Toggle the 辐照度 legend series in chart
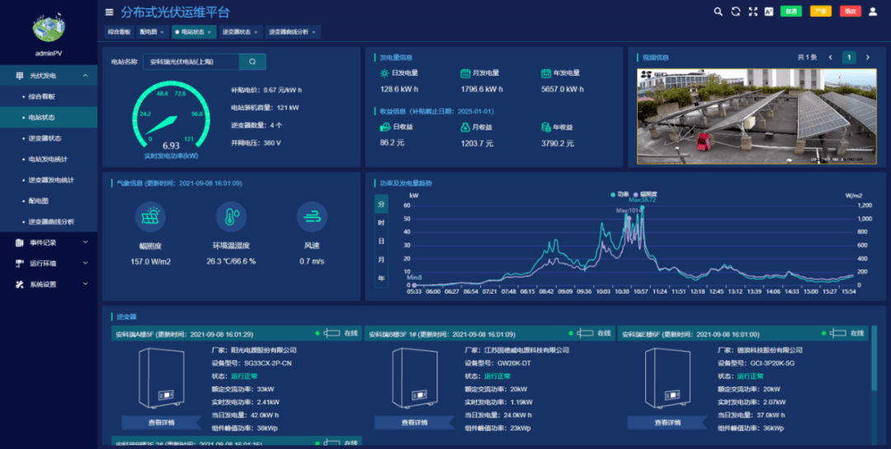 645,195
